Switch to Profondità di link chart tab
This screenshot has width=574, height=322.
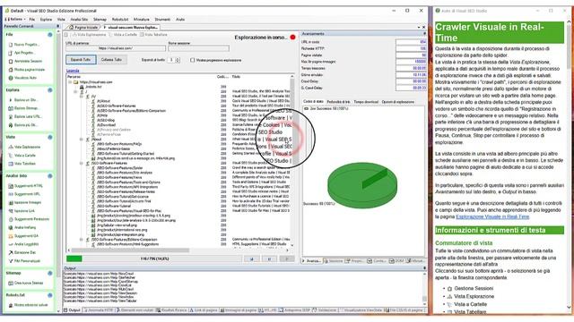[x=339, y=102]
